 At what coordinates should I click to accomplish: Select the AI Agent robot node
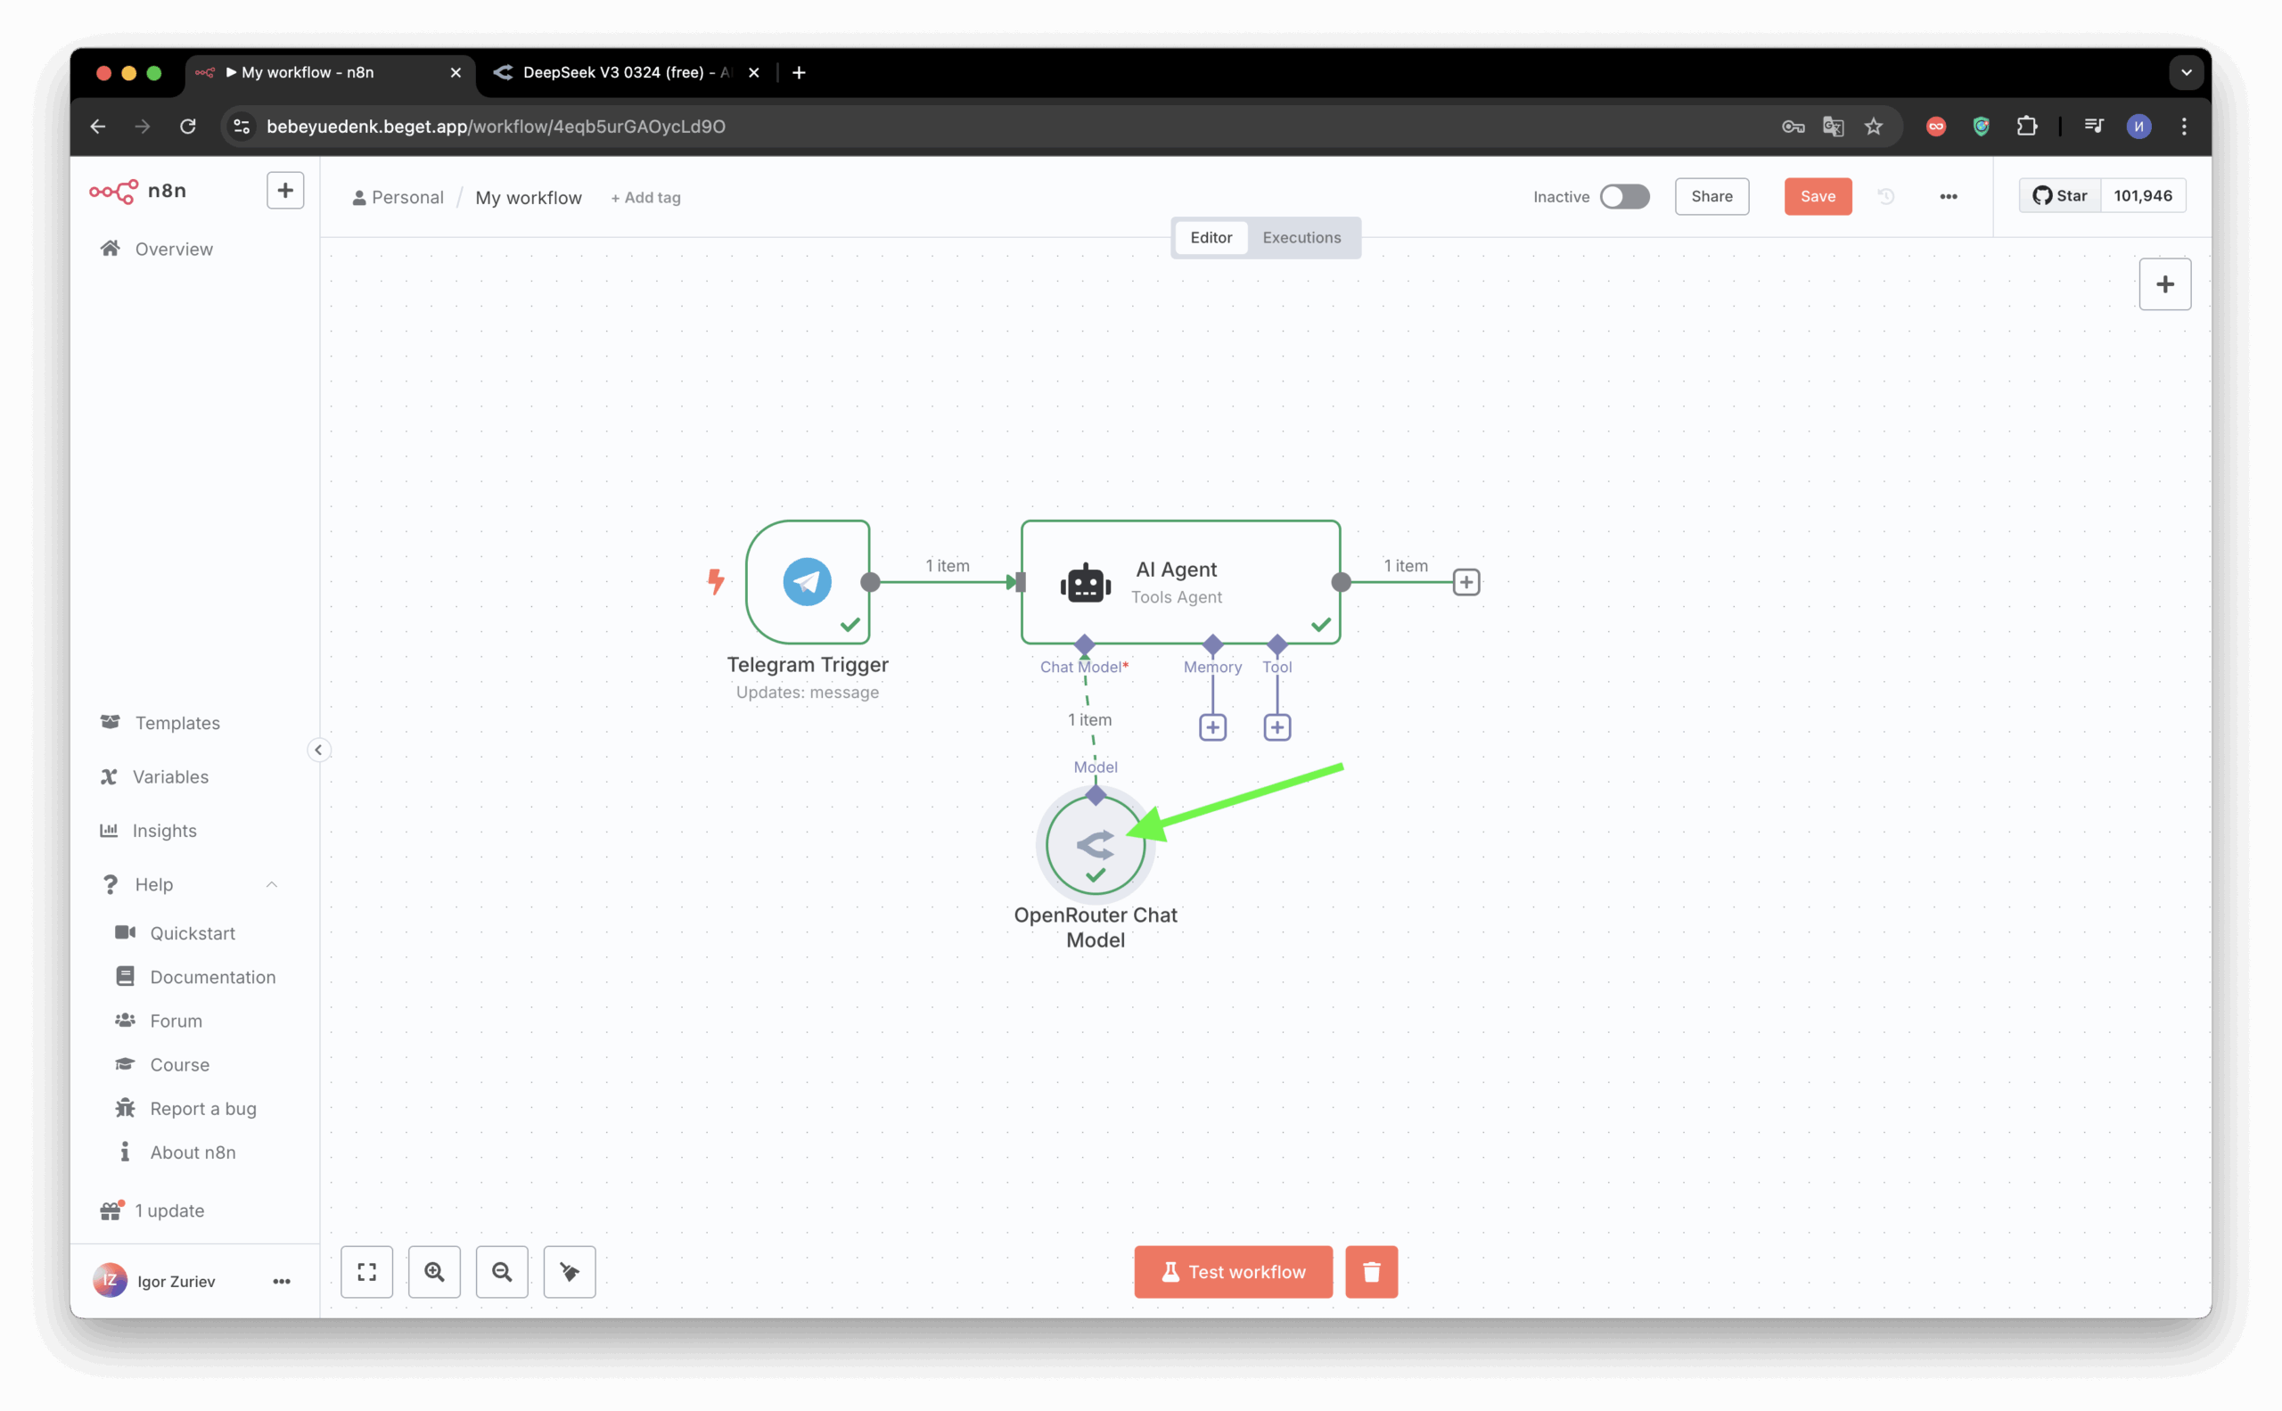[1179, 581]
